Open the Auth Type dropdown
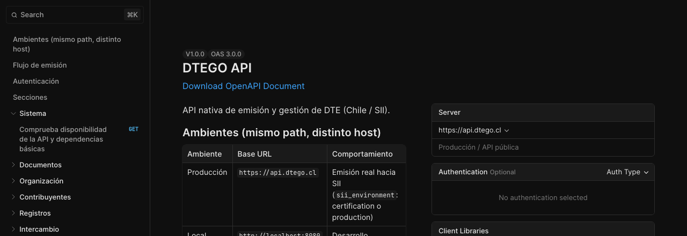The image size is (687, 236). [x=627, y=172]
